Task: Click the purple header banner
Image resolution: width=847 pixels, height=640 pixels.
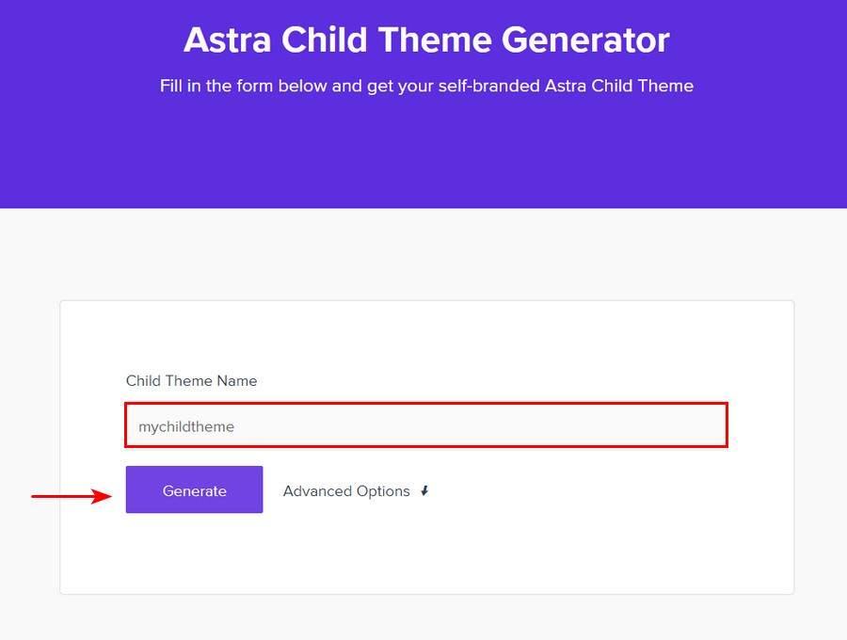Action: (x=423, y=151)
